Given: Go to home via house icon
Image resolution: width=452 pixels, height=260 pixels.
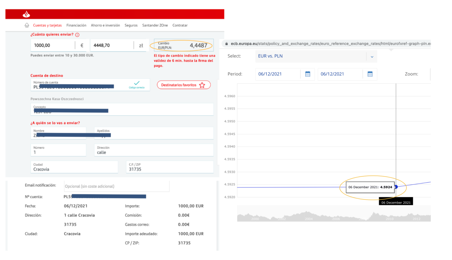Looking at the screenshot, I should pyautogui.click(x=27, y=25).
